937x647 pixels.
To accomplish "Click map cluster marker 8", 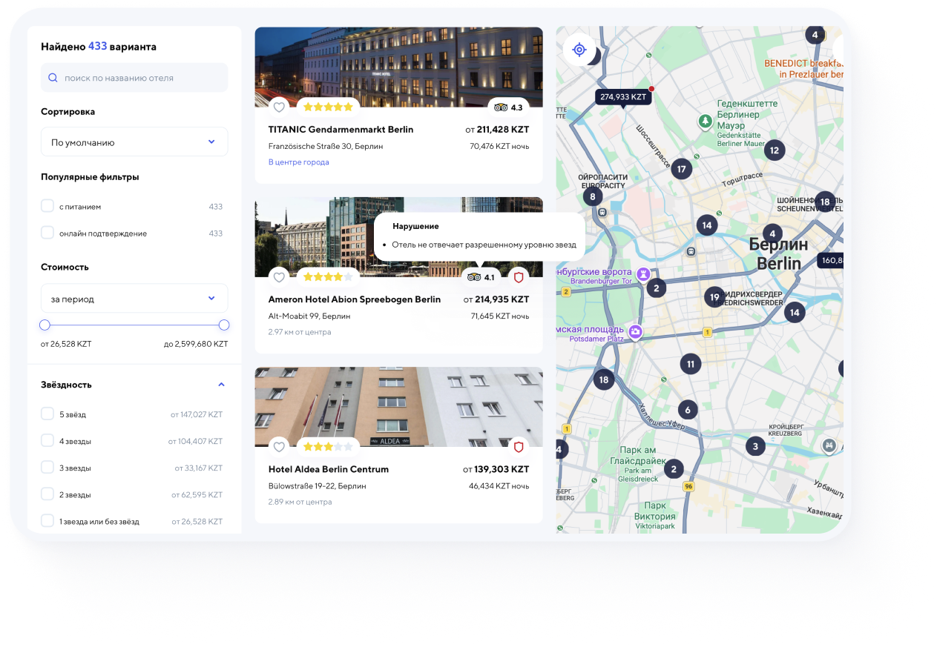I will pyautogui.click(x=592, y=197).
